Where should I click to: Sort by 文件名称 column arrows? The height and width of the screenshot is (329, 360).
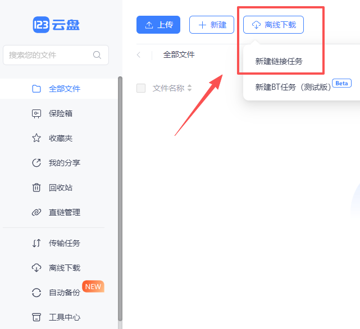tap(189, 88)
